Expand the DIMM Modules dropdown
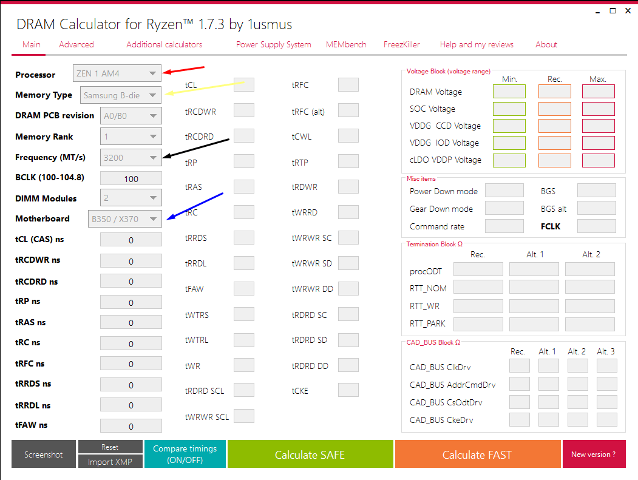This screenshot has width=638, height=480. [131, 198]
